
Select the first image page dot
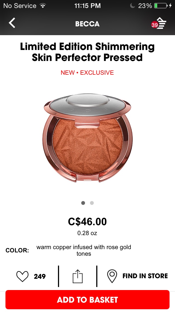pos(83,203)
